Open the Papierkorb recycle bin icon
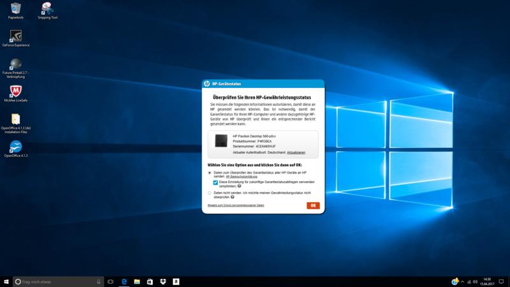This screenshot has height=287, width=510. tap(16, 9)
